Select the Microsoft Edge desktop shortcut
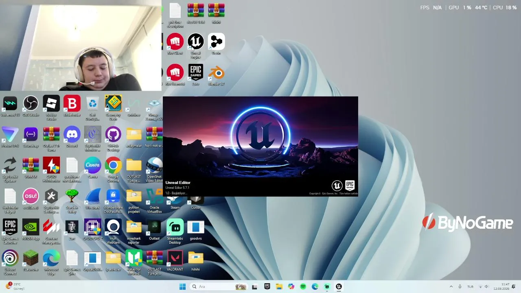Screen dimensions: 521x293 click(51, 263)
